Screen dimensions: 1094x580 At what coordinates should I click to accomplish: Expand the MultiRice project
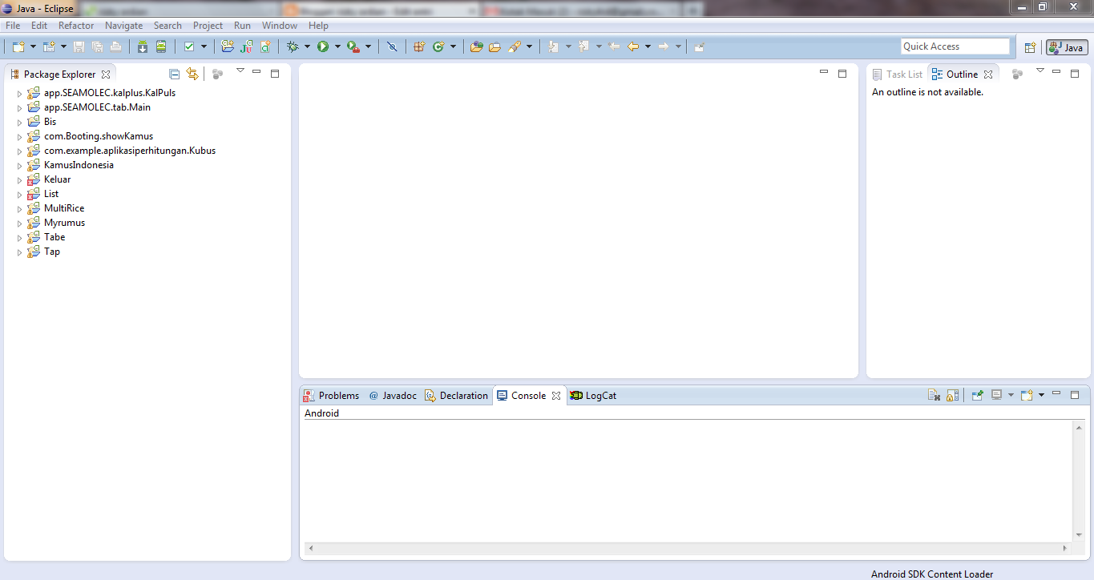pos(20,208)
